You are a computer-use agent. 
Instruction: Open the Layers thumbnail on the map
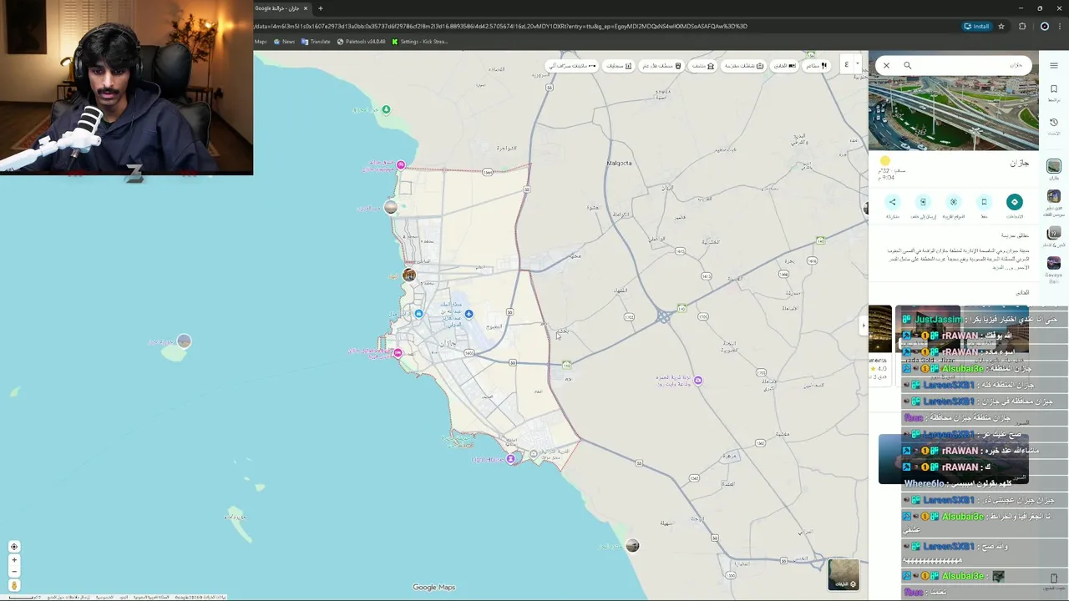[x=844, y=574]
